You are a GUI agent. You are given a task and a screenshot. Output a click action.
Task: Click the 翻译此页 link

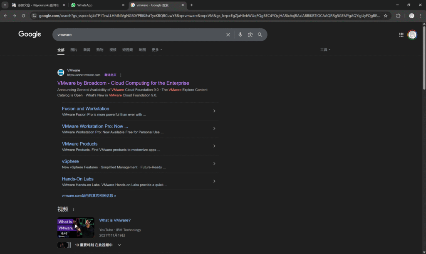[x=110, y=75]
